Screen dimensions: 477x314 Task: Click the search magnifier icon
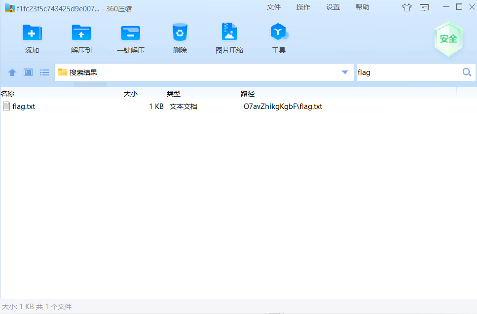pos(467,72)
